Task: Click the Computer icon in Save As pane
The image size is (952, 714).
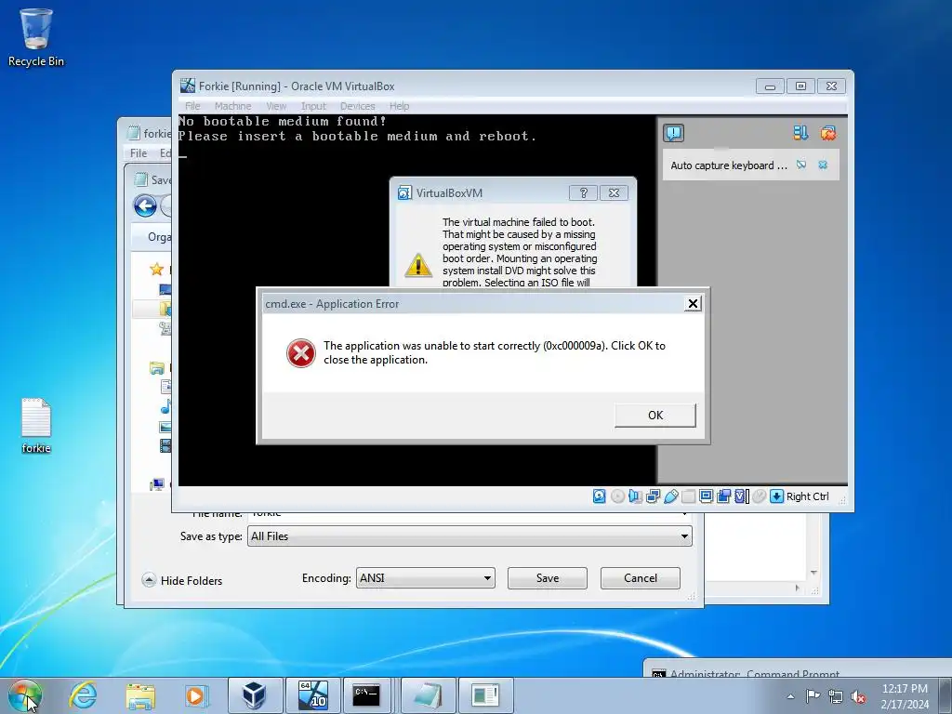Action: tap(157, 484)
